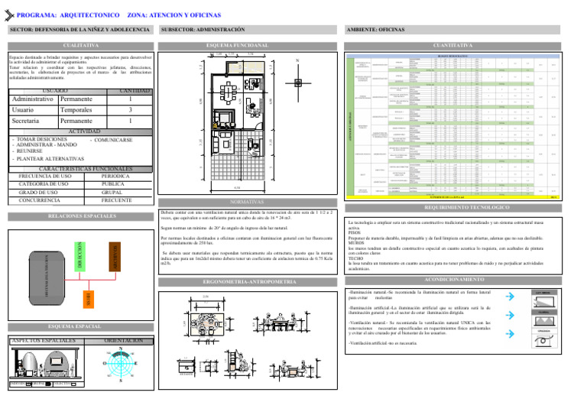Click the cyan orientation compass rose
587x415 pixels.
coord(121,364)
